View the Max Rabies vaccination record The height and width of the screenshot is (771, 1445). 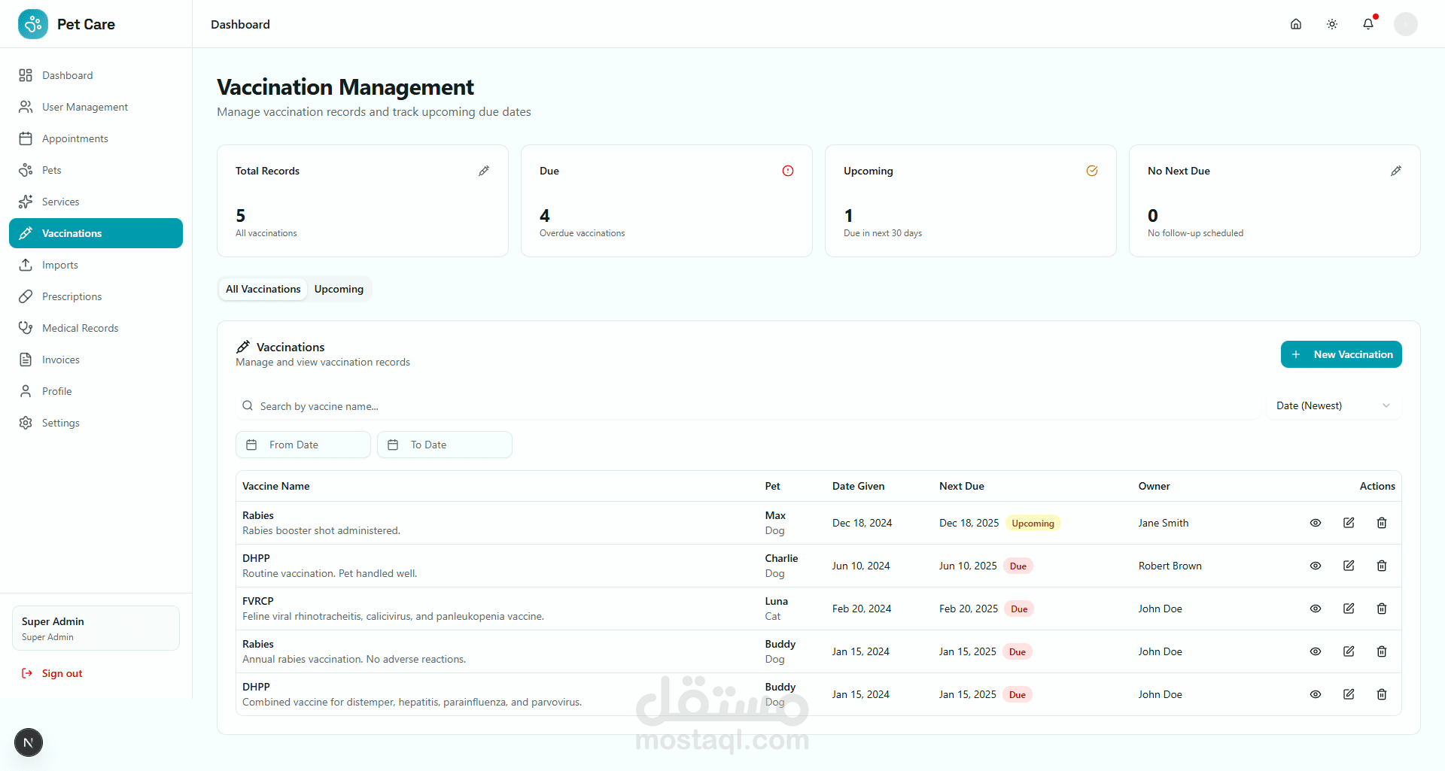pyautogui.click(x=1316, y=523)
